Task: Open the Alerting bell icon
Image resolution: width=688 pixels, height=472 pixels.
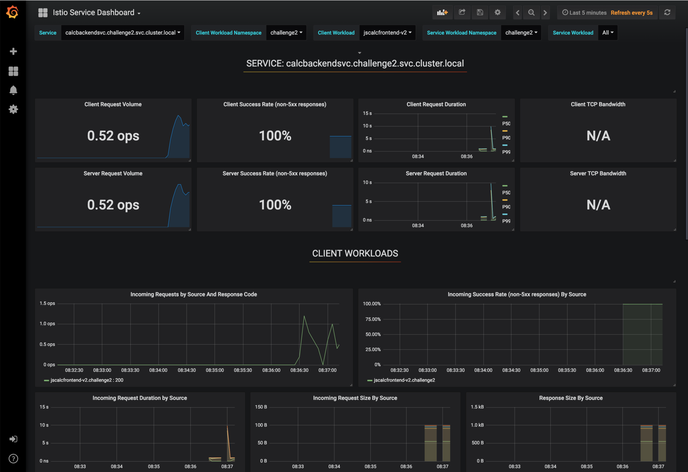Action: point(13,90)
